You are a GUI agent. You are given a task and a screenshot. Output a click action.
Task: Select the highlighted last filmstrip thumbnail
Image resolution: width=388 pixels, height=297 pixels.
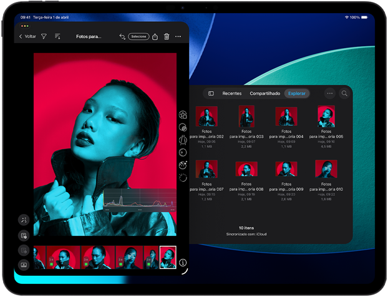click(168, 256)
